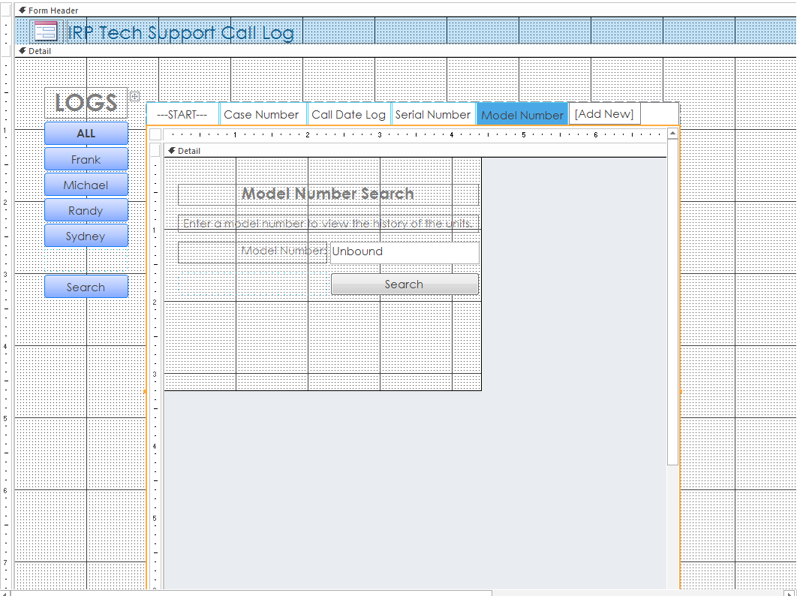Viewport: 797px width, 596px height.
Task: Select the Michael button
Action: click(86, 185)
